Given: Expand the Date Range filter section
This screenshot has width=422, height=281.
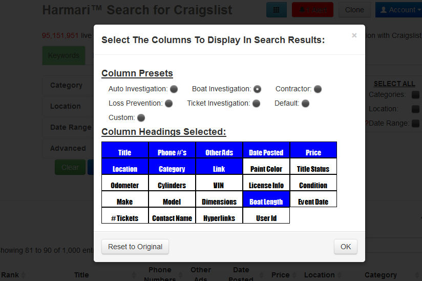Looking at the screenshot, I should click(x=68, y=127).
